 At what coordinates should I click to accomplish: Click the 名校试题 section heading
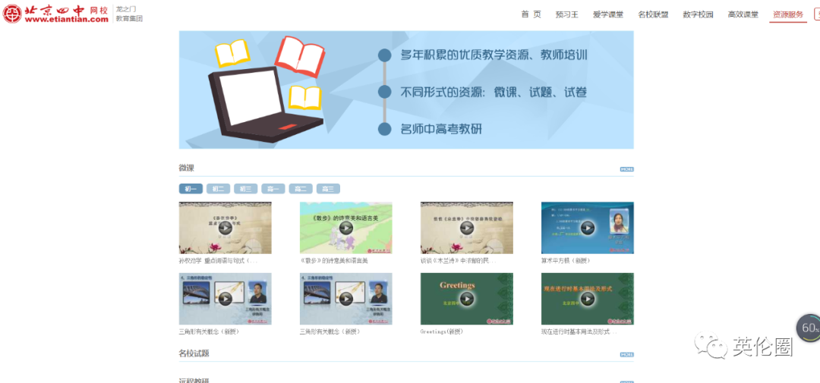[194, 353]
